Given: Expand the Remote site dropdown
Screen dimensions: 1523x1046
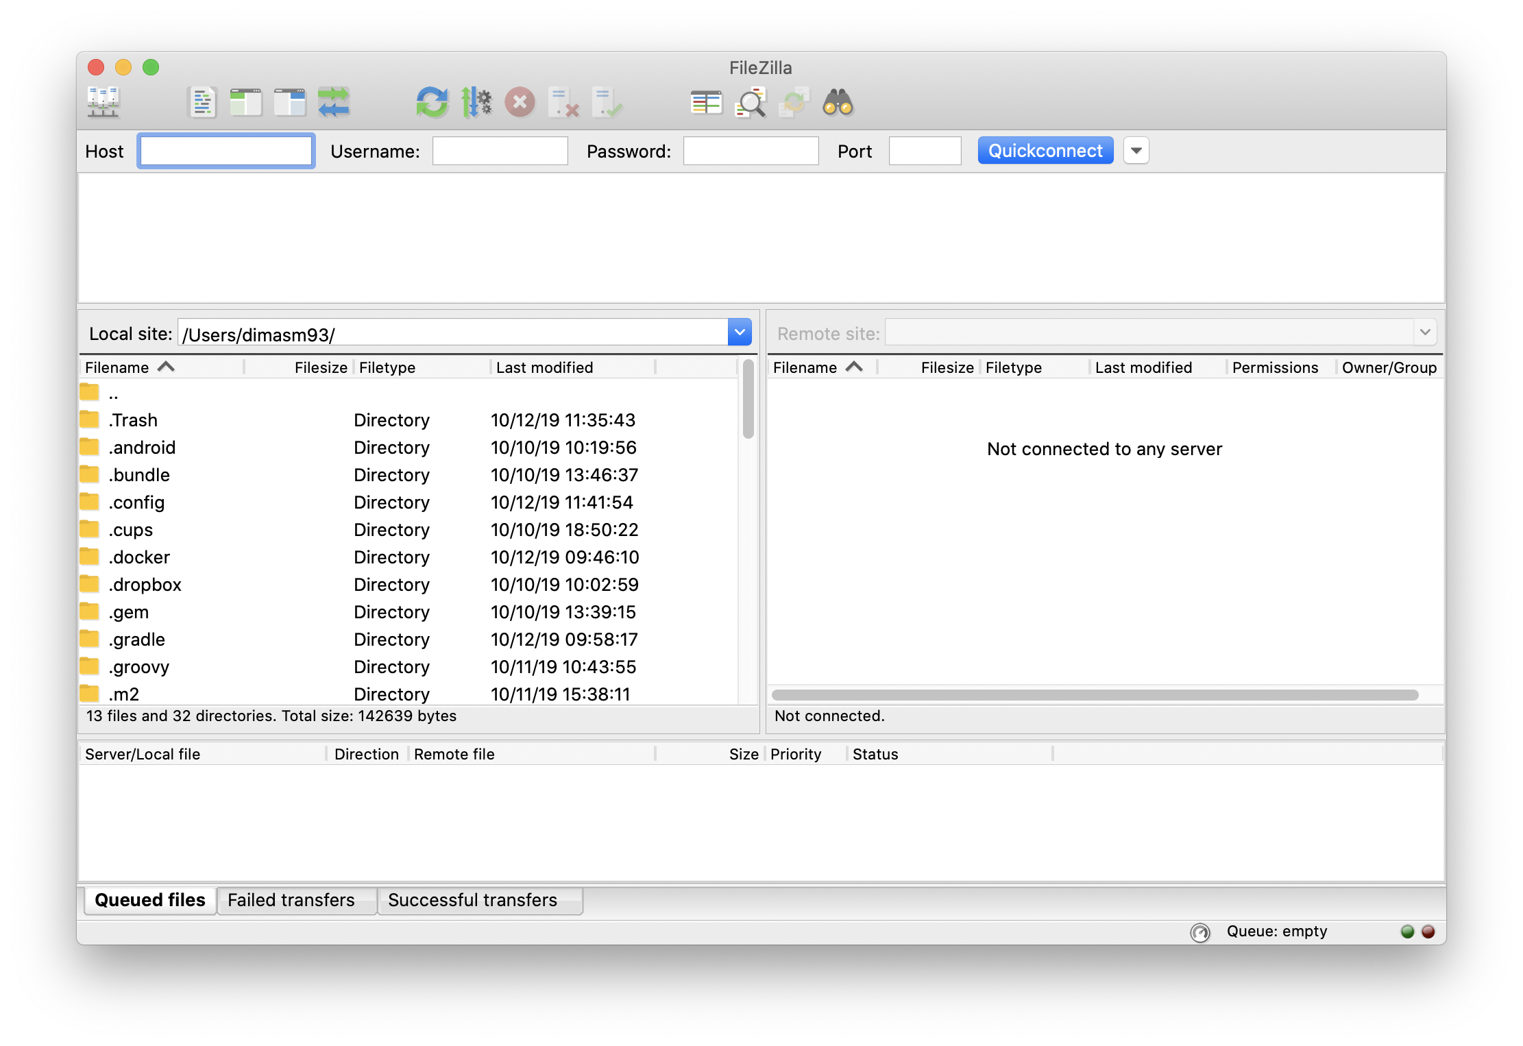Looking at the screenshot, I should 1424,332.
